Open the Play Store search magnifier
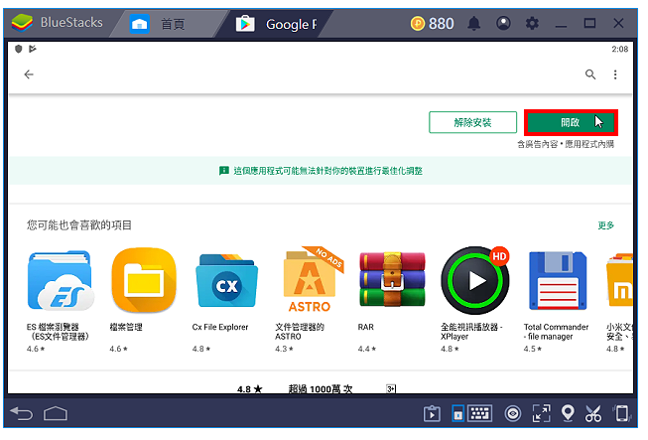 [590, 74]
